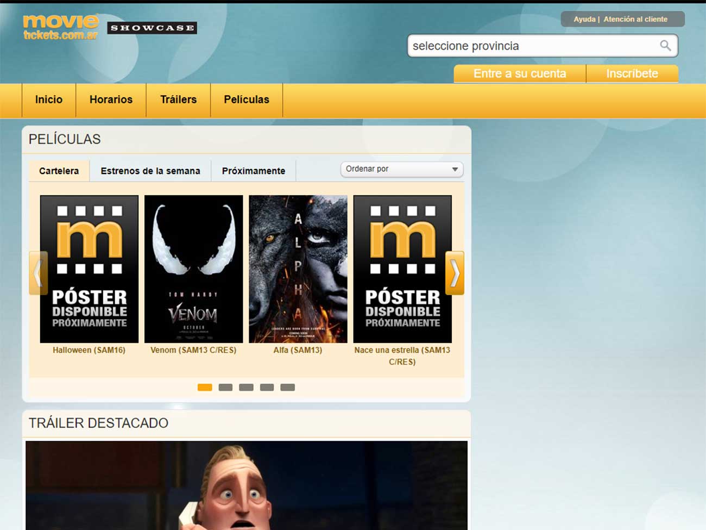
Task: Go to the Horarios menu item
Action: point(111,99)
